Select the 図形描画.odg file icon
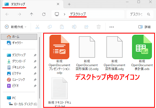The height and width of the screenshot is (108, 156). 114,47
